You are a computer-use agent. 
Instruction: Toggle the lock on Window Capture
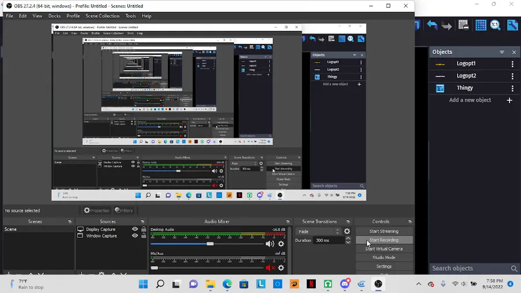[x=144, y=236]
